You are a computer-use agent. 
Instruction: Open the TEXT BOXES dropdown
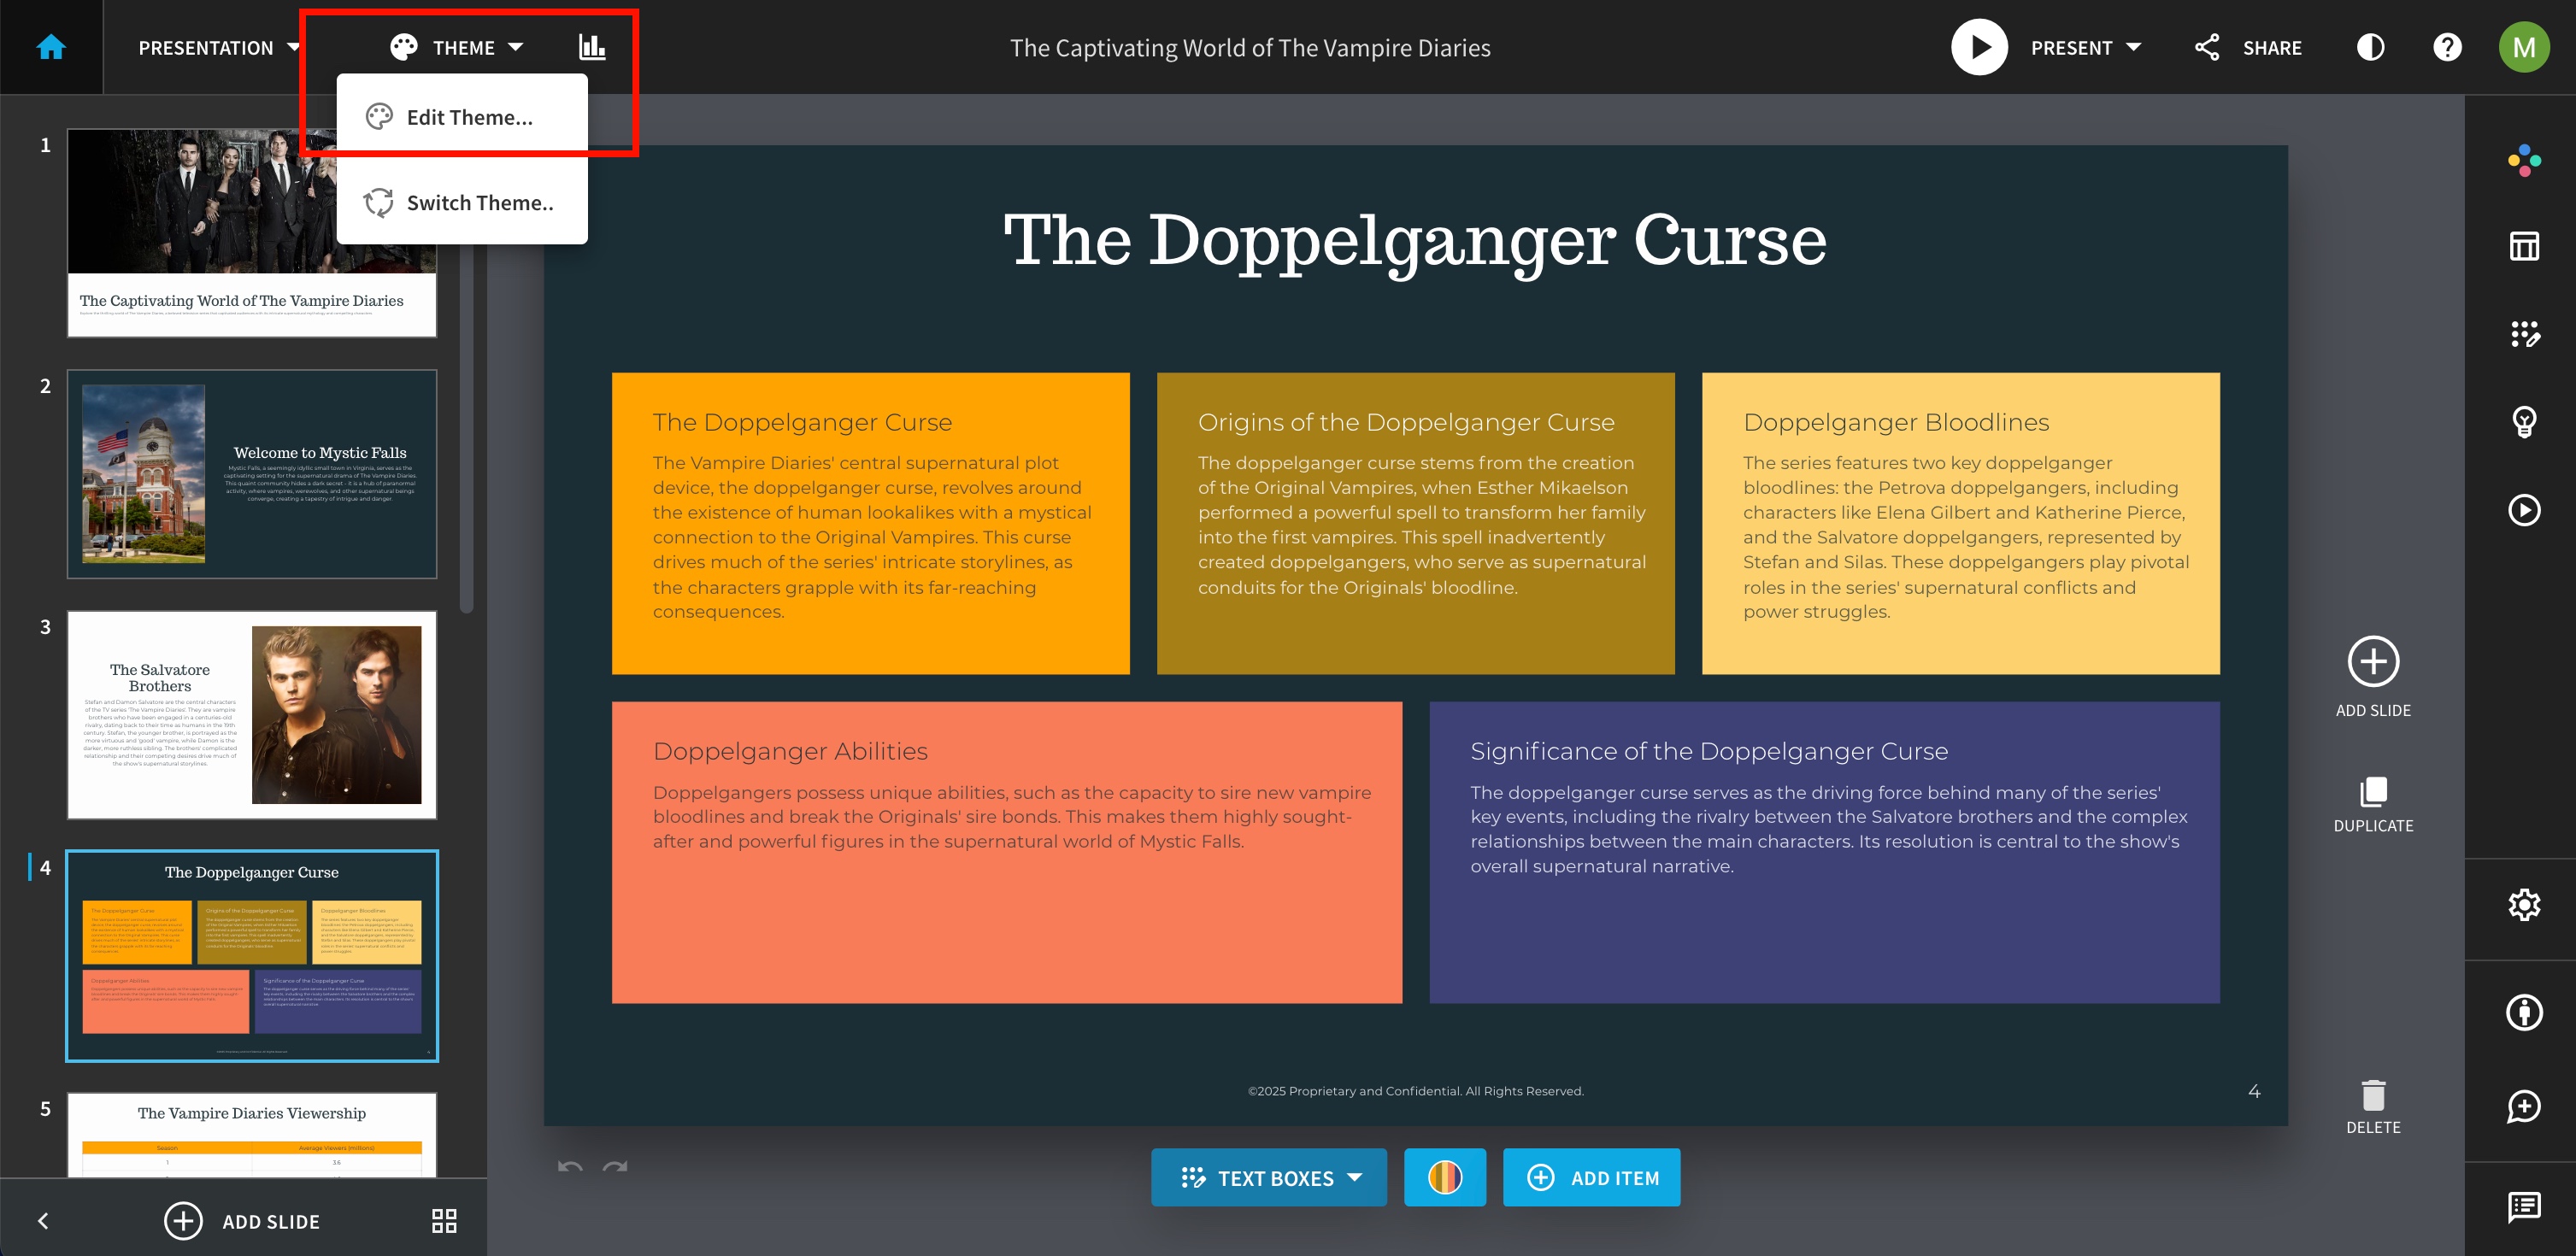point(1268,1177)
